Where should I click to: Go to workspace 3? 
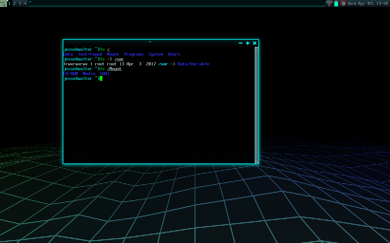point(19,3)
